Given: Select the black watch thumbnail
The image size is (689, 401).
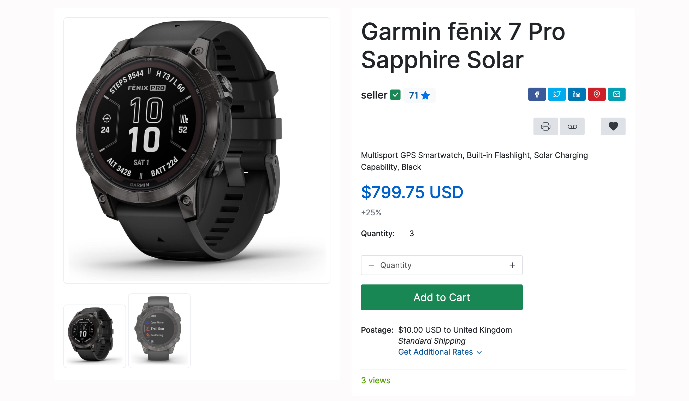Looking at the screenshot, I should tap(94, 336).
